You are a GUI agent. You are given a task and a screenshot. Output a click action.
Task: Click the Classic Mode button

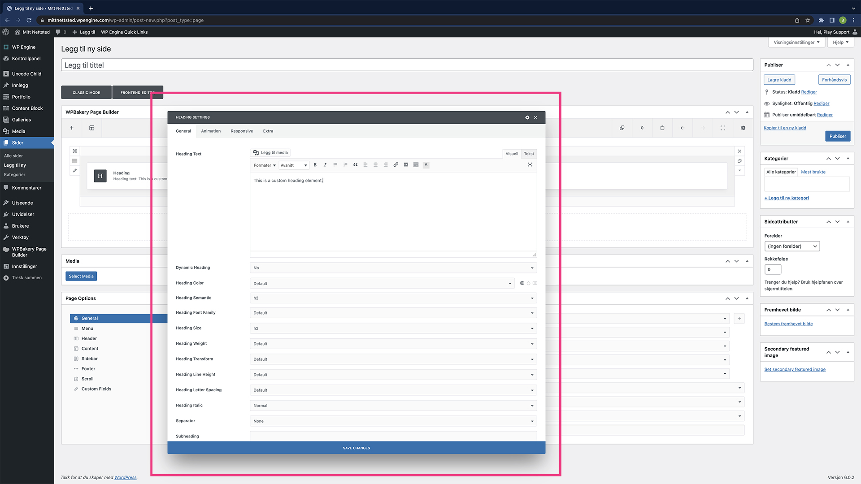[87, 92]
